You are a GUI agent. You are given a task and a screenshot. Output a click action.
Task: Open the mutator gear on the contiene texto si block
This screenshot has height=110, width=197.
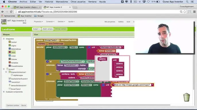tap(47, 74)
